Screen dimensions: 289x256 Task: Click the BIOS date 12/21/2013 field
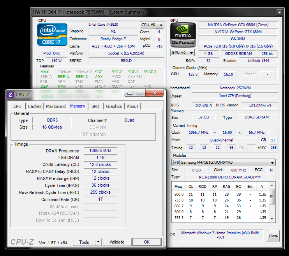pyautogui.click(x=203, y=106)
